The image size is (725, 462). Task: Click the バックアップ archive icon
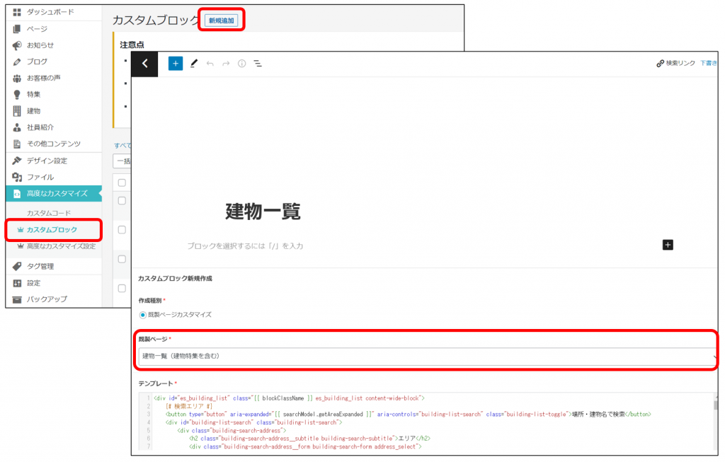(17, 299)
